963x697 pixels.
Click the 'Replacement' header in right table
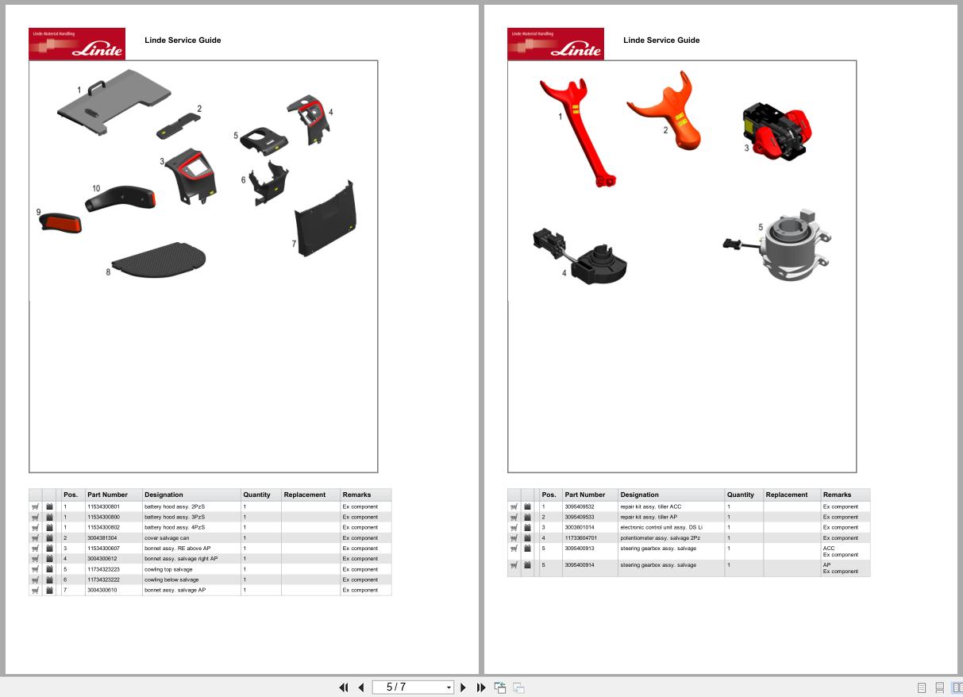point(787,495)
